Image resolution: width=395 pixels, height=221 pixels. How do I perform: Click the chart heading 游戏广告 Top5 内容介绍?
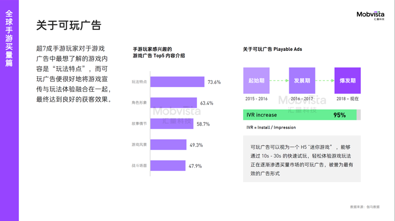(159, 56)
